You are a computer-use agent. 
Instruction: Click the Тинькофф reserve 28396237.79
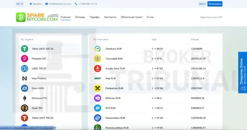click(198, 59)
